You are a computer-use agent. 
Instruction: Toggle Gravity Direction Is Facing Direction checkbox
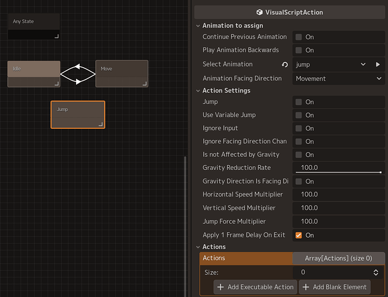pos(299,182)
